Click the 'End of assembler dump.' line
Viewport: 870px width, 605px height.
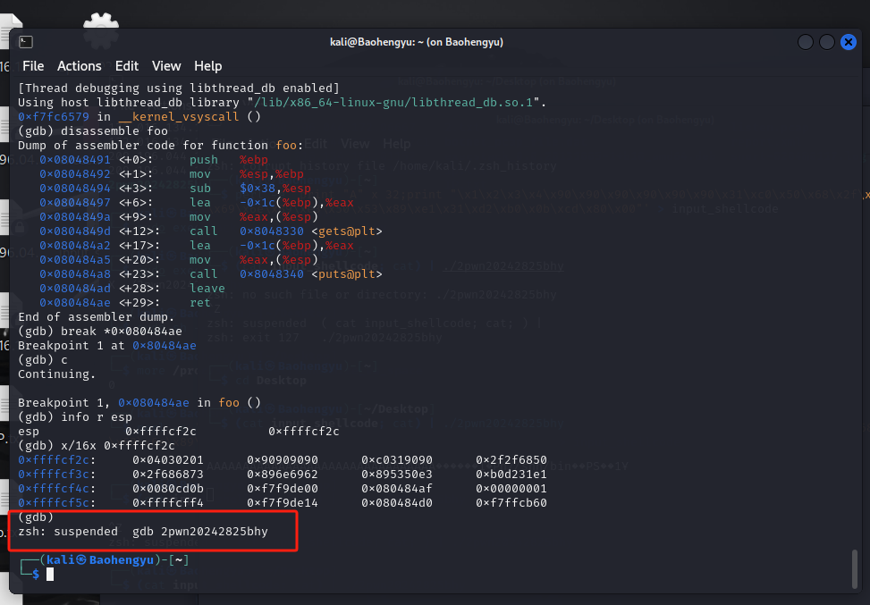click(x=96, y=317)
